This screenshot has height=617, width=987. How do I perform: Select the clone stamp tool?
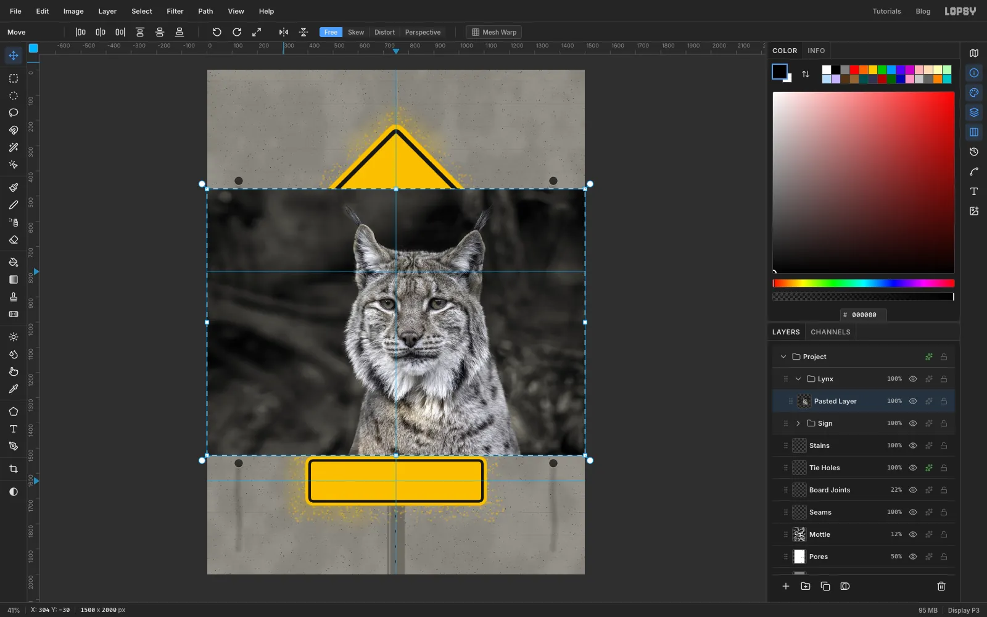(14, 297)
